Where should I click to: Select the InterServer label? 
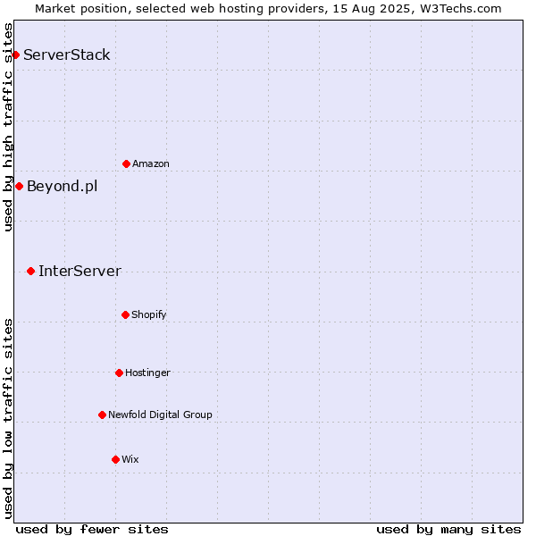80,271
